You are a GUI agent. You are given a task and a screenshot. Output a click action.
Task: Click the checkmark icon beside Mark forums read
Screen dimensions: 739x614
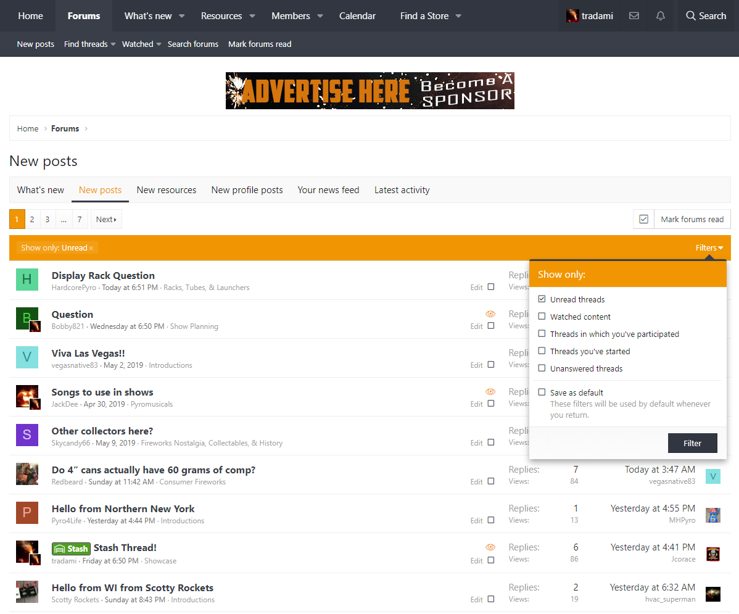(x=643, y=219)
